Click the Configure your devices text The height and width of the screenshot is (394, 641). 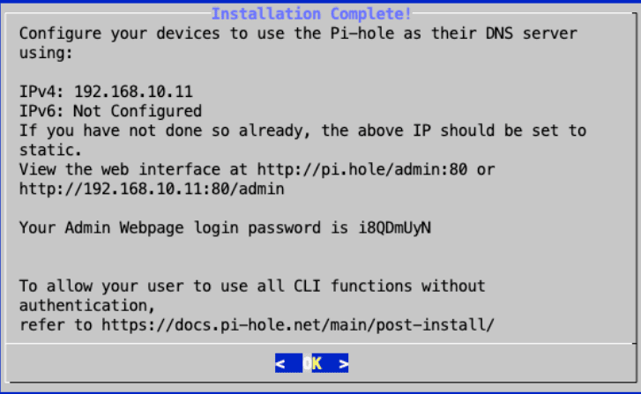(119, 33)
